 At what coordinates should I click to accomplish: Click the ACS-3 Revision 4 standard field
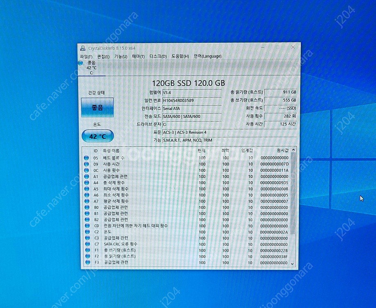[x=230, y=132]
